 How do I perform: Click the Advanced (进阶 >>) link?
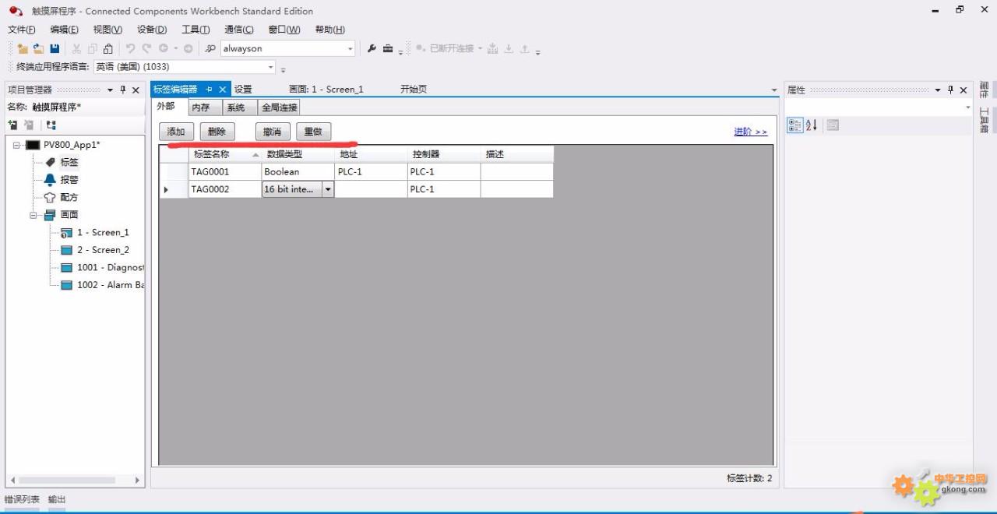click(751, 132)
